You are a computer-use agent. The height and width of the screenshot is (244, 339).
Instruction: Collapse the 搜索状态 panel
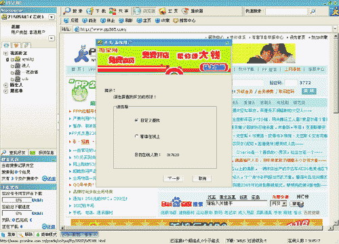[54, 160]
